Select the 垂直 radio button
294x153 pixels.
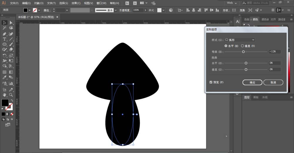coord(243,46)
